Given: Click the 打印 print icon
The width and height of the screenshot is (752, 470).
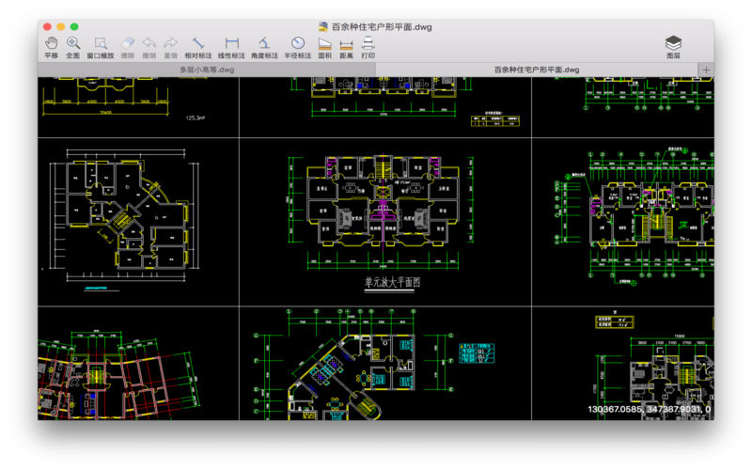Looking at the screenshot, I should click(x=368, y=48).
